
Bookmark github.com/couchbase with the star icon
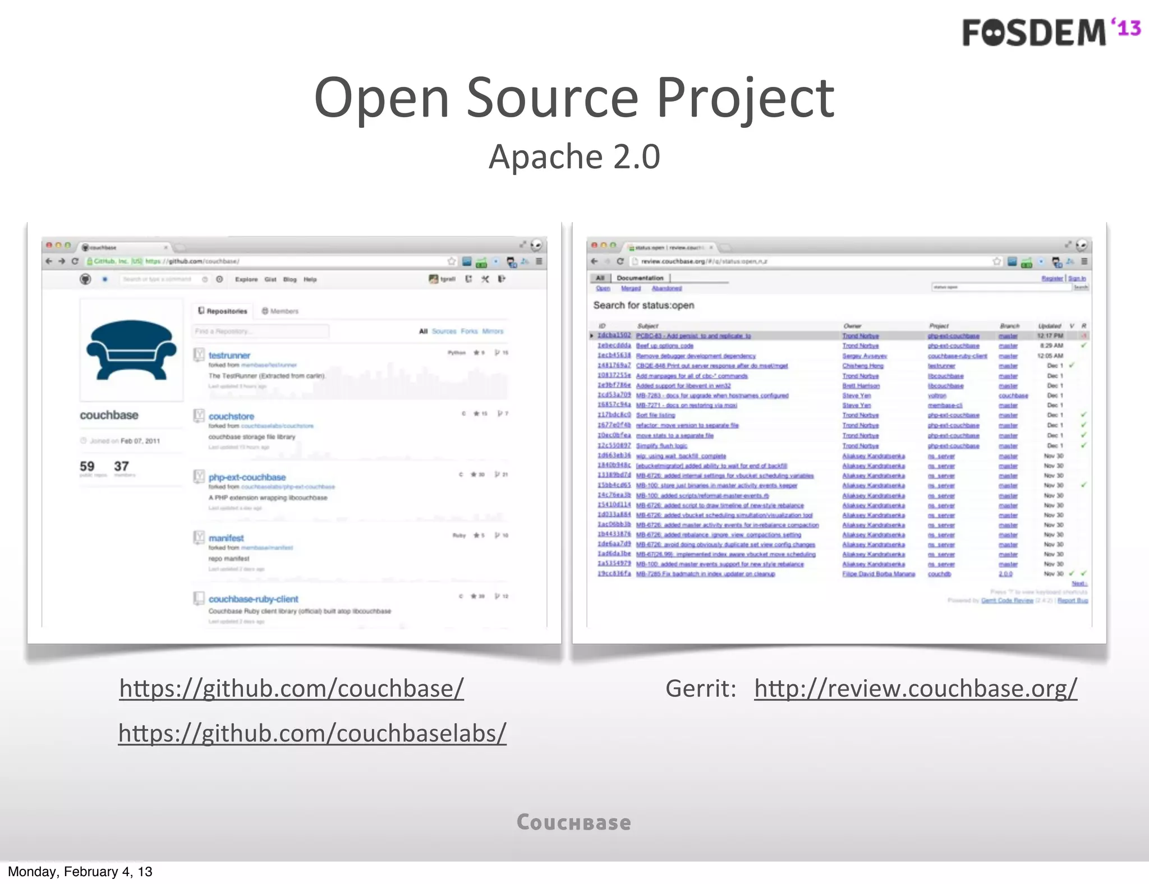point(452,261)
